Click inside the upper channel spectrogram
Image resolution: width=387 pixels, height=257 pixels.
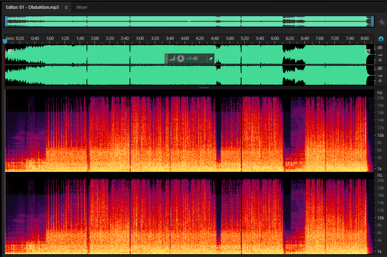[x=189, y=130]
